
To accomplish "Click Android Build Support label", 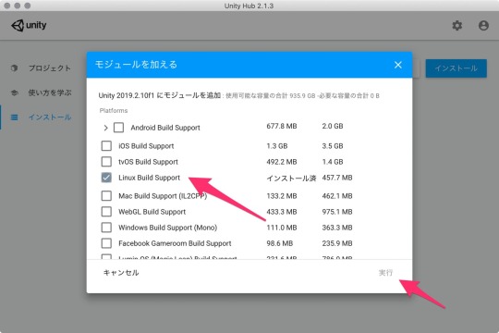I will coord(165,128).
